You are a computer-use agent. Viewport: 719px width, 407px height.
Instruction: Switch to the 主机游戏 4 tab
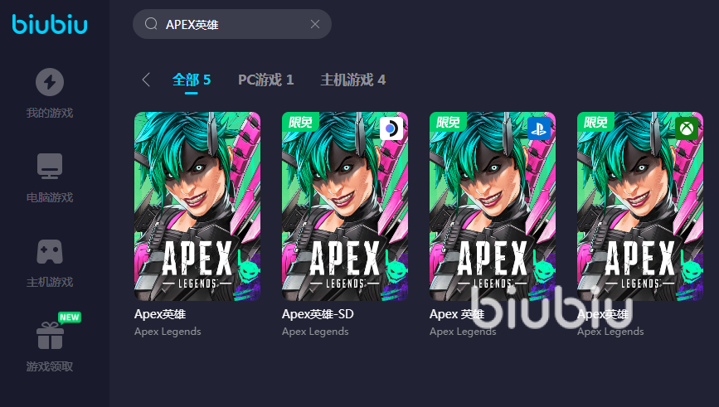coord(353,80)
